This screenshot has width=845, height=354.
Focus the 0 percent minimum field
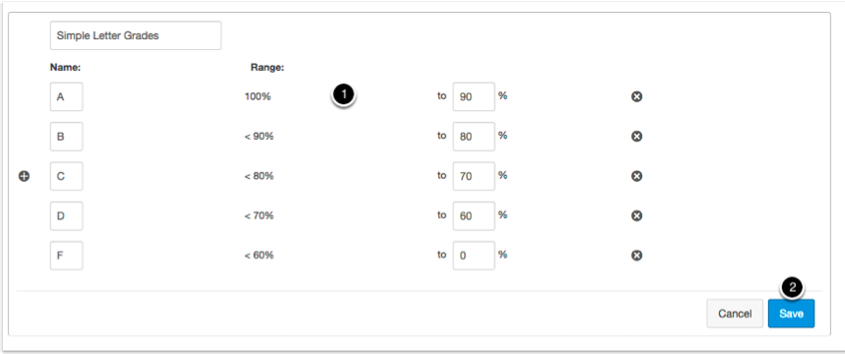coord(474,256)
